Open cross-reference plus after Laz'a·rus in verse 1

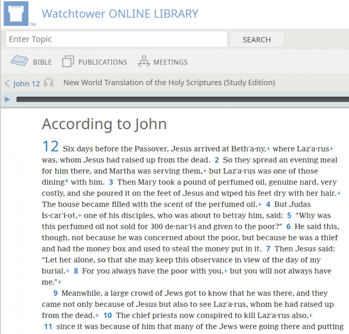click(x=331, y=149)
